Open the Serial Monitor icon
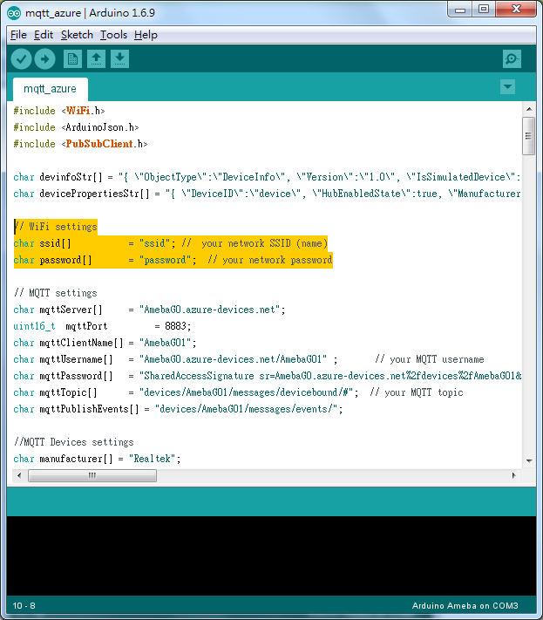The image size is (543, 620). point(512,59)
